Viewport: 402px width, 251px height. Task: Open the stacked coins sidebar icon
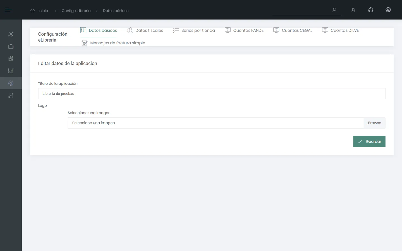tap(11, 59)
